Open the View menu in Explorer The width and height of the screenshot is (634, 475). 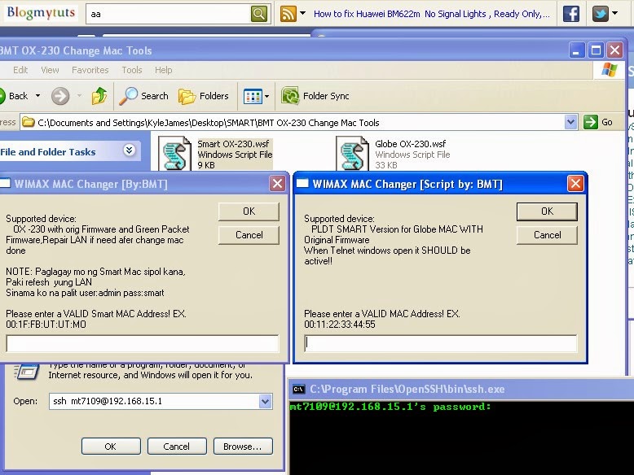(50, 70)
